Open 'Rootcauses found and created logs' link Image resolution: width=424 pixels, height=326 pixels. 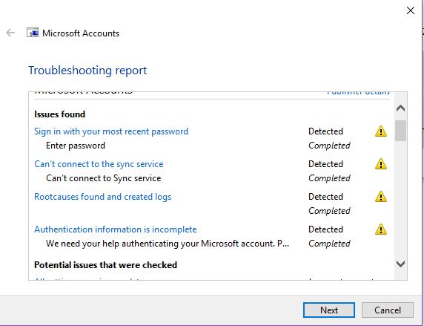tap(103, 197)
